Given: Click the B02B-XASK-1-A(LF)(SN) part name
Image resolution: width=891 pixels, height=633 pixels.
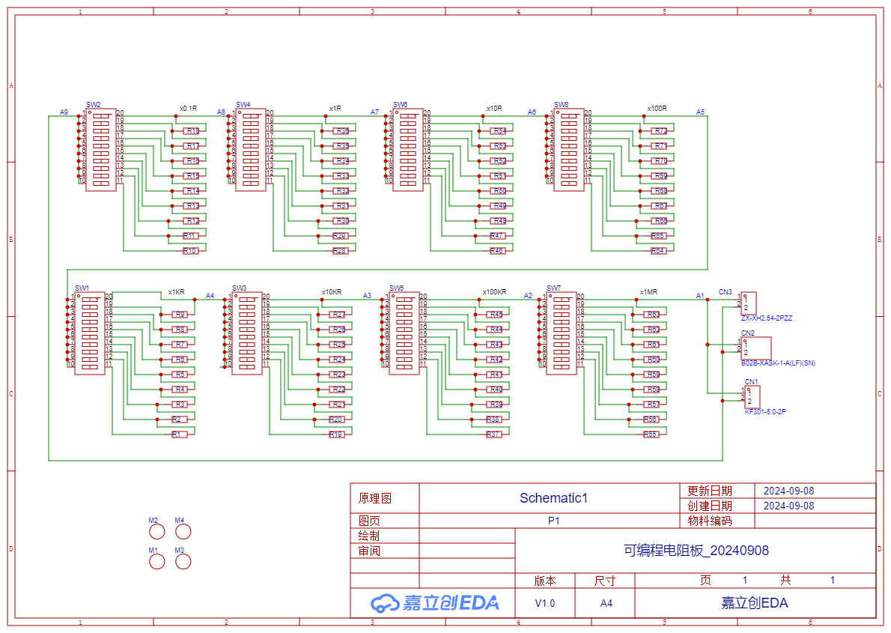Looking at the screenshot, I should click(778, 363).
